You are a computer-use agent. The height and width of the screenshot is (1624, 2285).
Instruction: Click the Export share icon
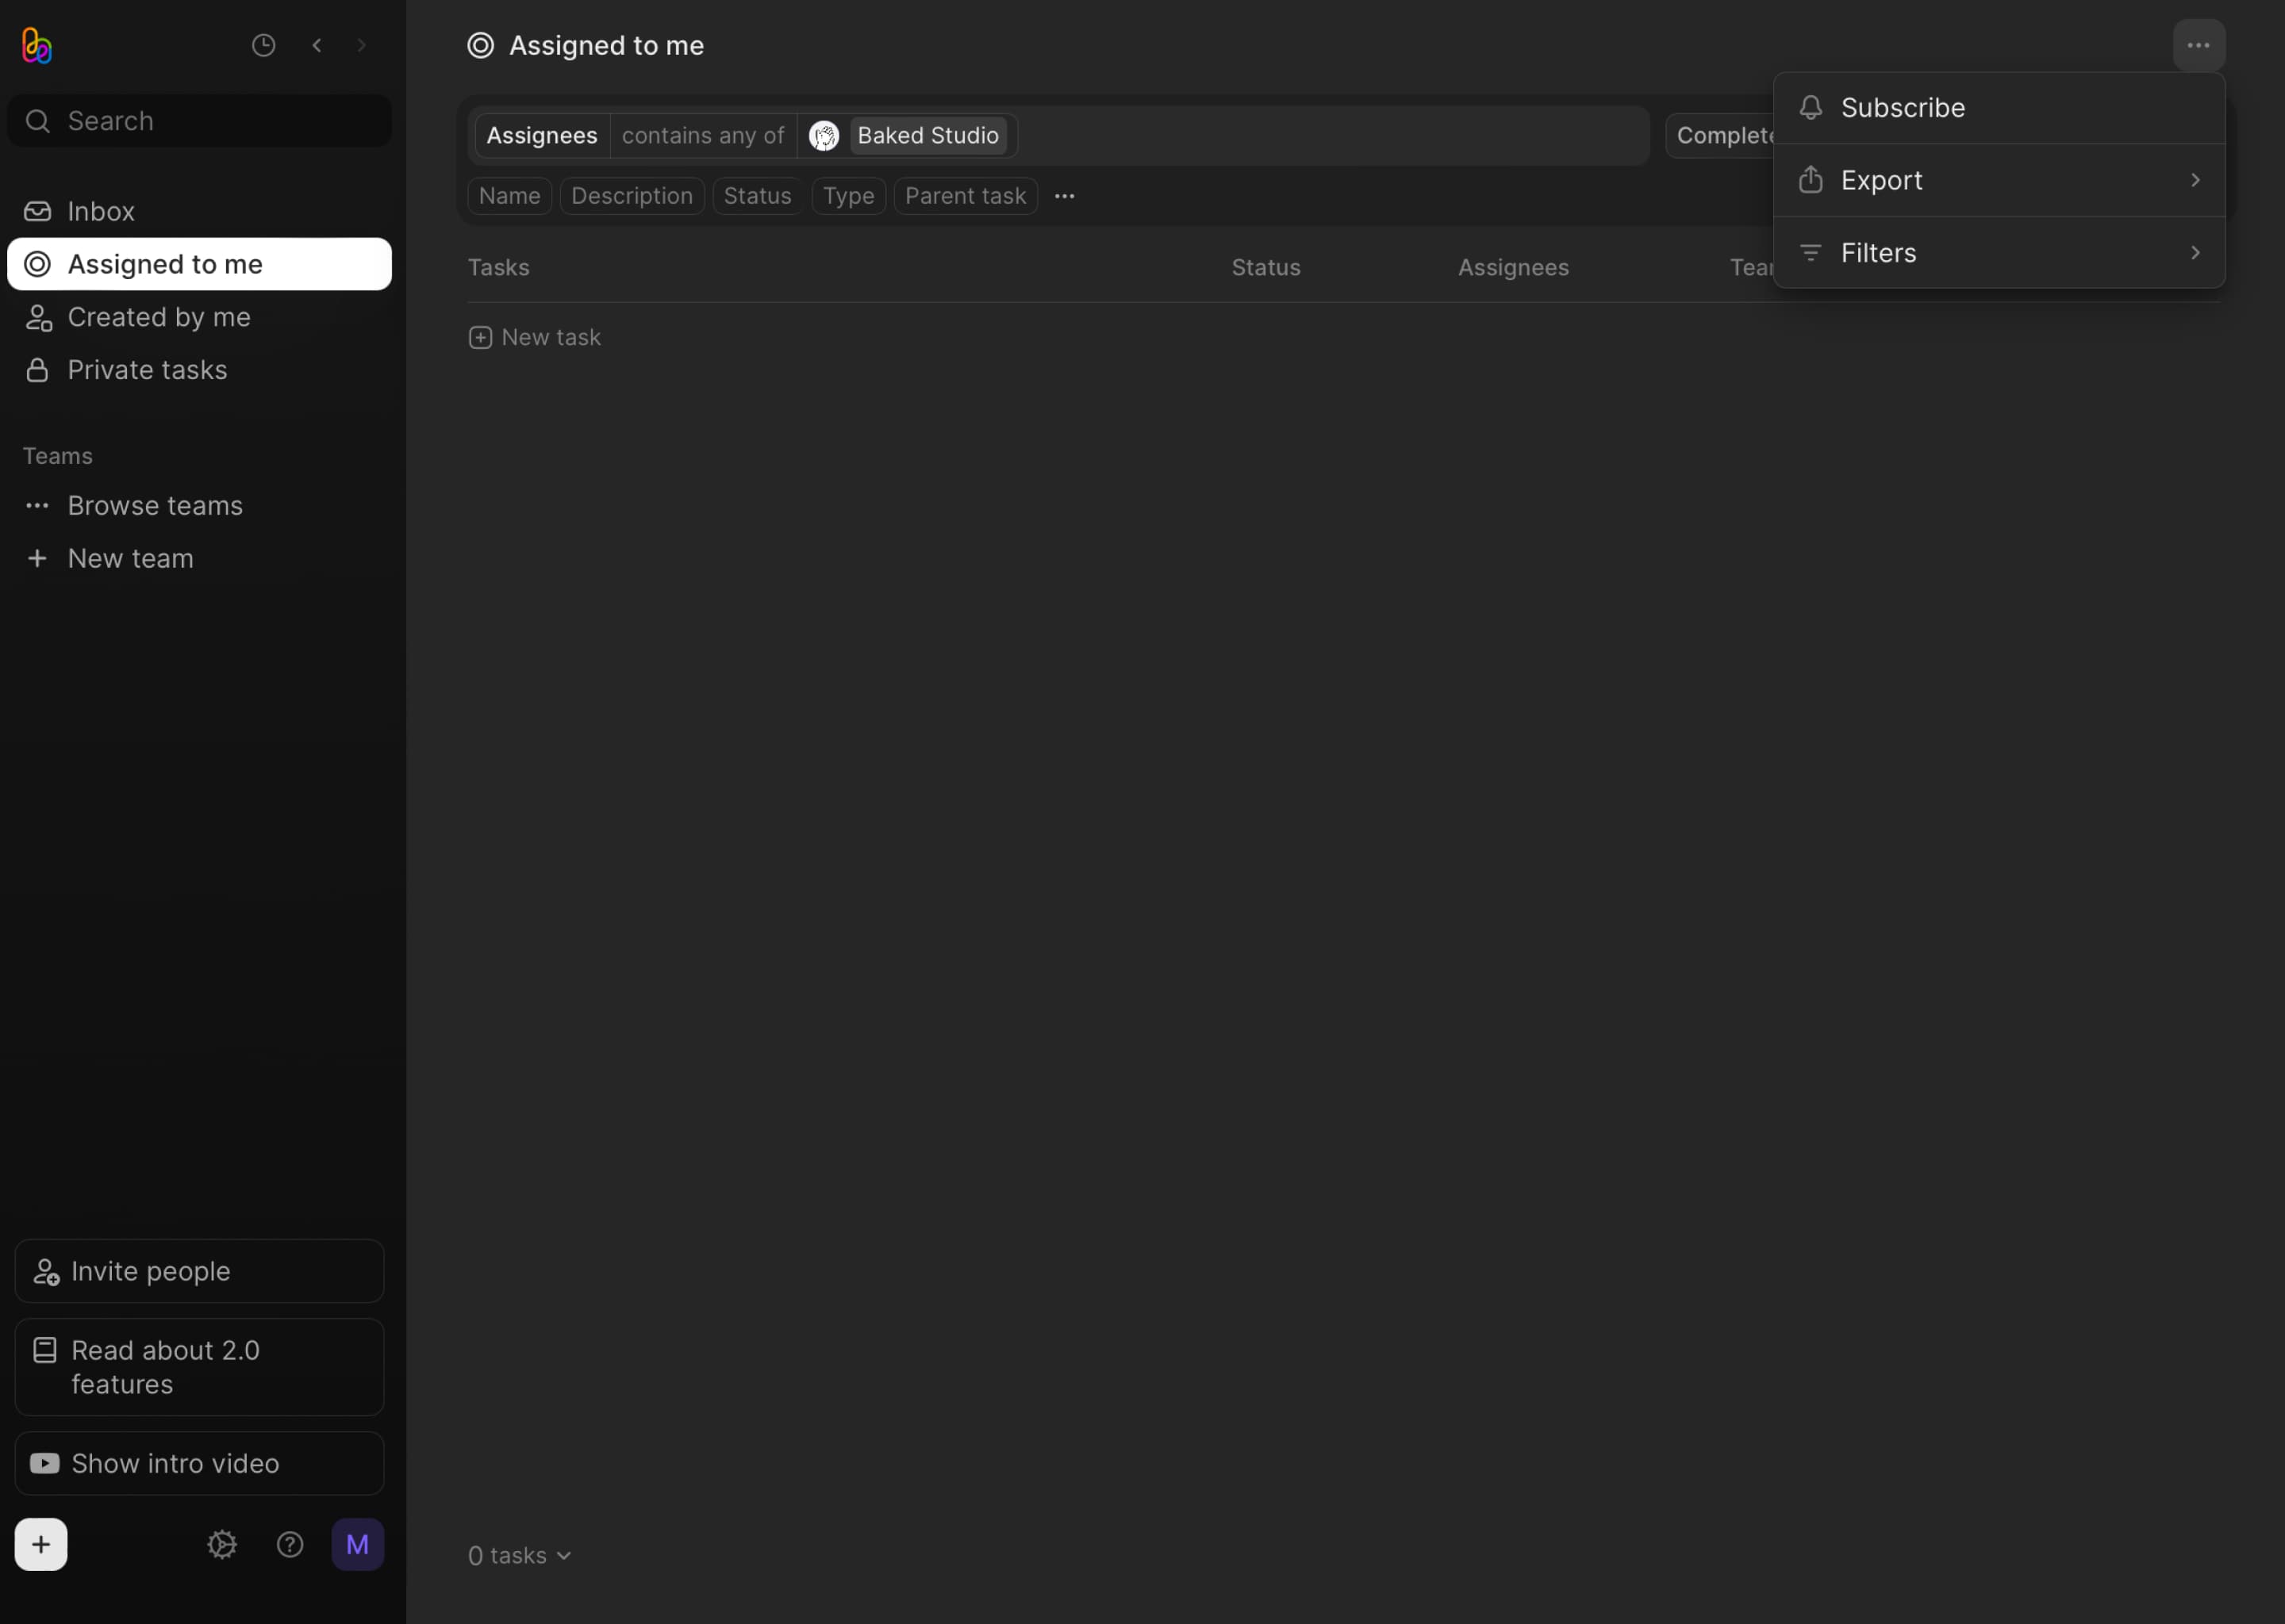pos(1811,180)
